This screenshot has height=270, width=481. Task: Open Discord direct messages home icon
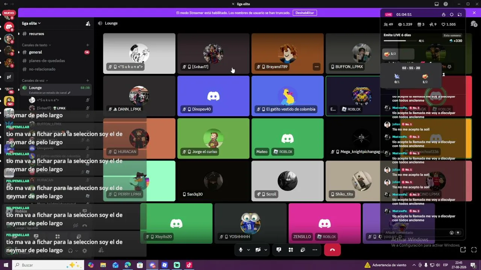pos(9,27)
